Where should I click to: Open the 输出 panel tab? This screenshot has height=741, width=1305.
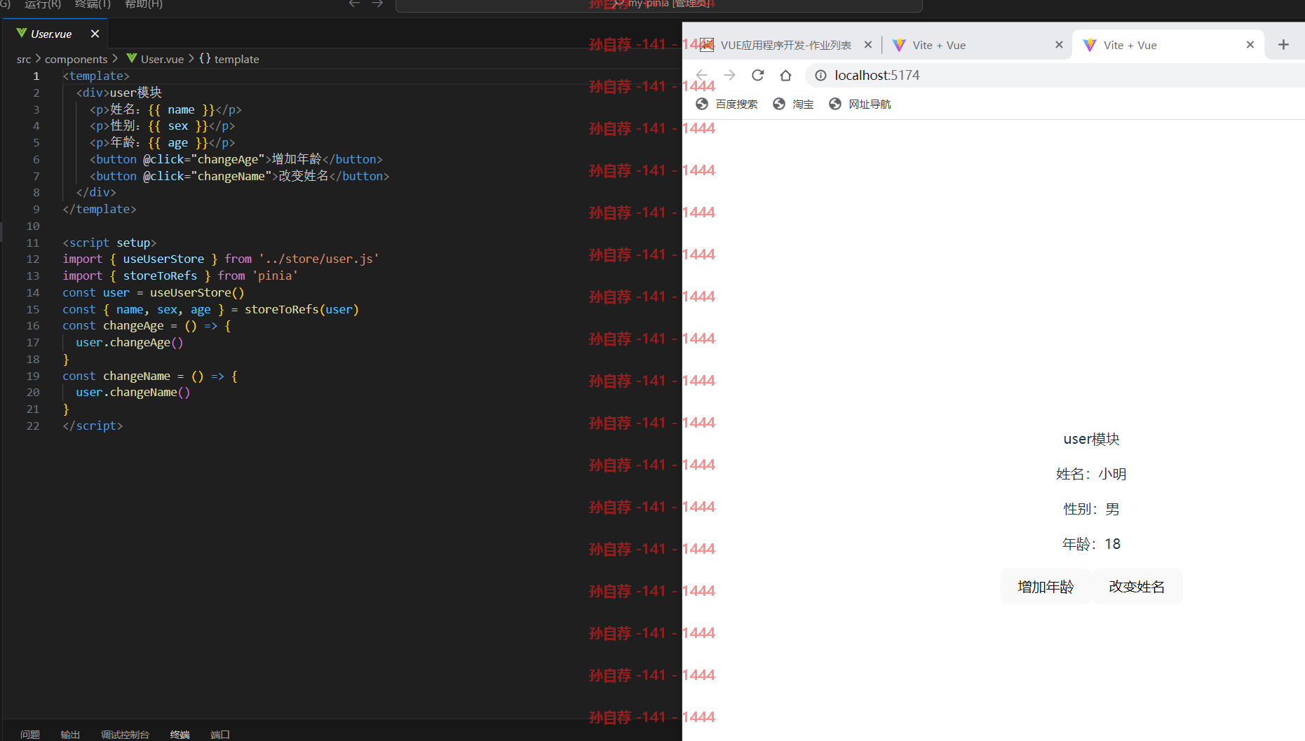pos(70,734)
